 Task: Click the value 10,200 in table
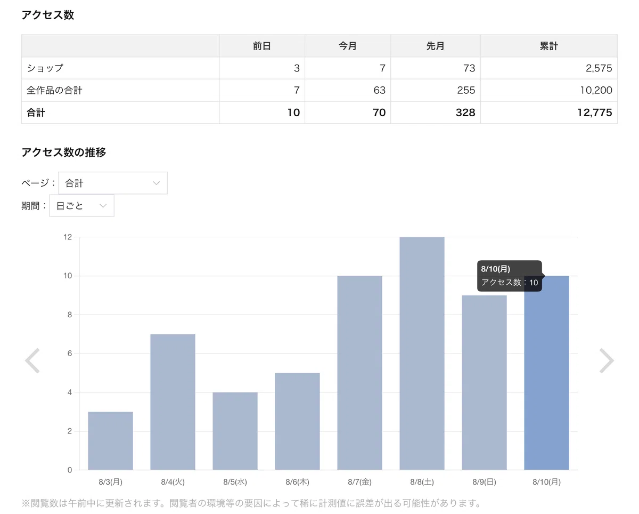click(x=596, y=91)
